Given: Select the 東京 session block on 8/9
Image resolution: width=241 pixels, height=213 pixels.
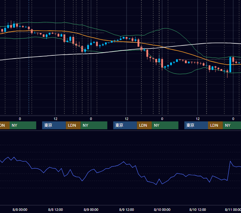Looking at the screenshot, I should [x=125, y=125].
